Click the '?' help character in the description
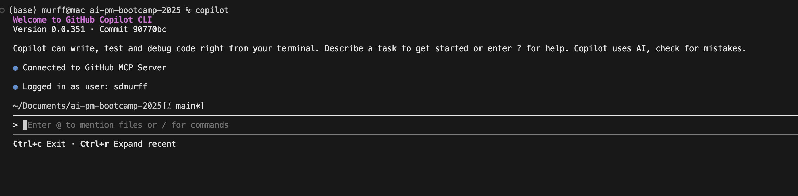The width and height of the screenshot is (798, 196). [519, 48]
